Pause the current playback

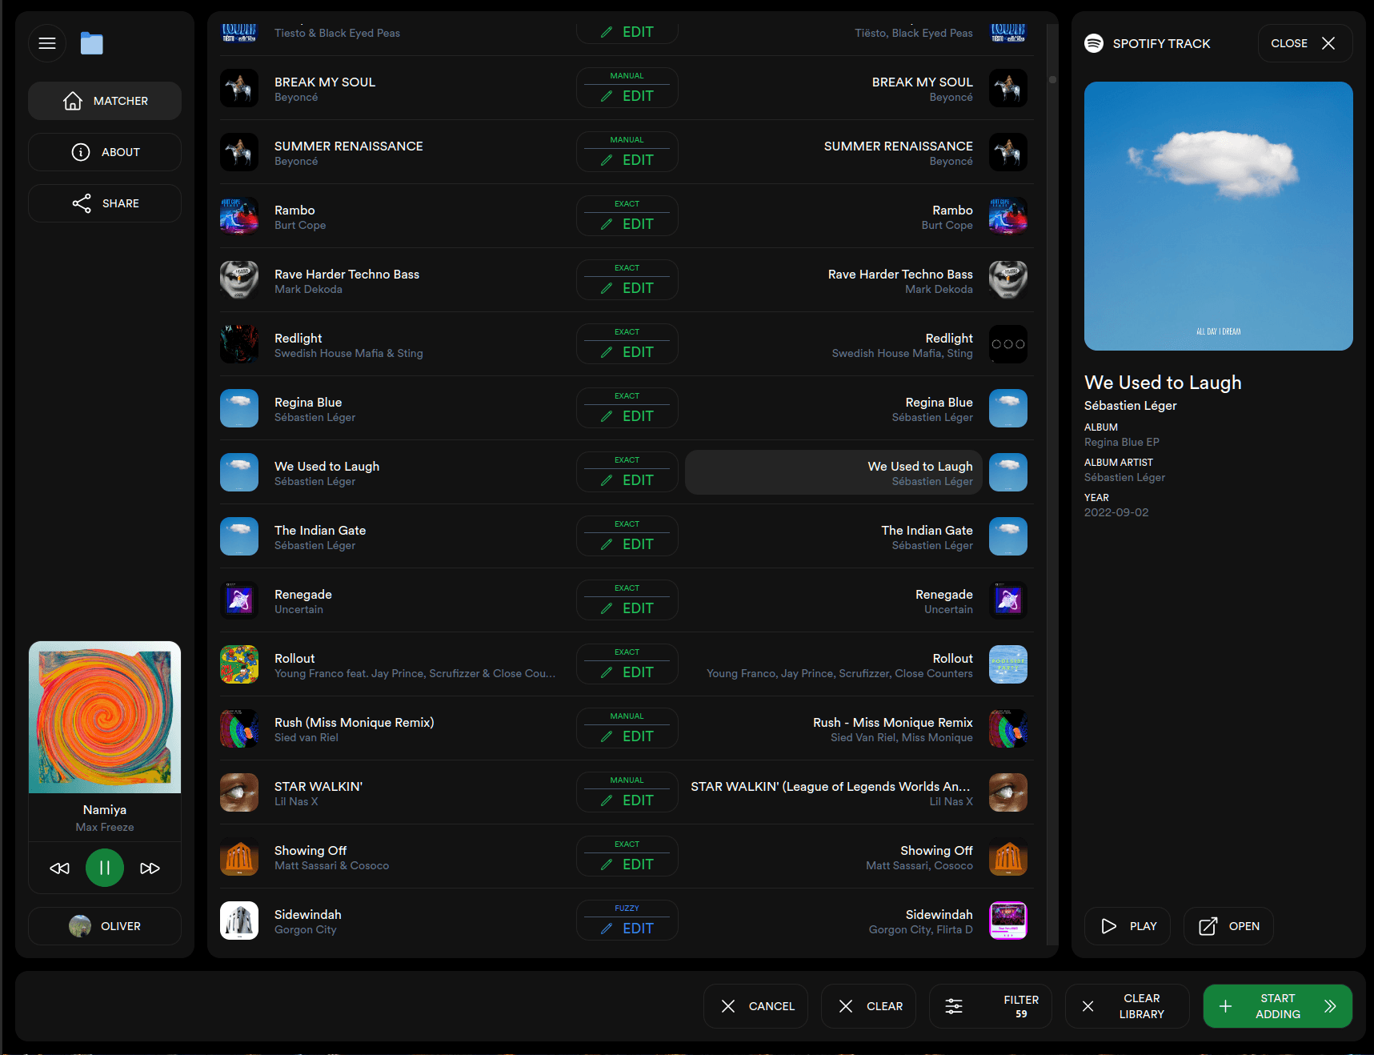click(x=105, y=868)
